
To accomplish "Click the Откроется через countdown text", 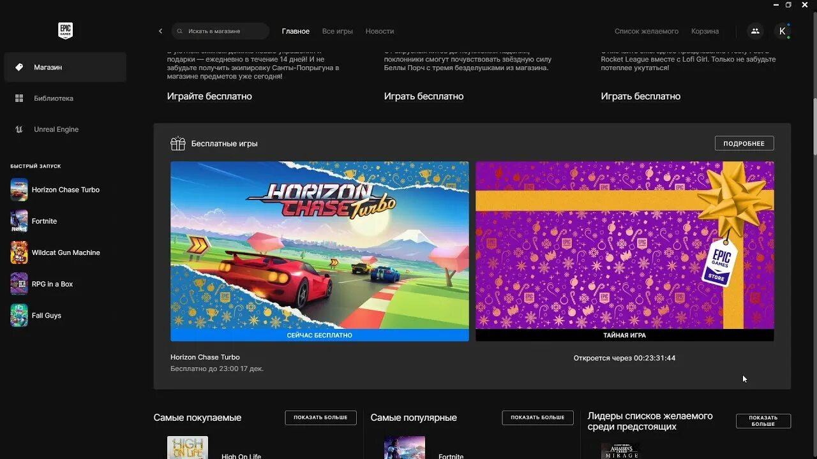I will tap(624, 358).
